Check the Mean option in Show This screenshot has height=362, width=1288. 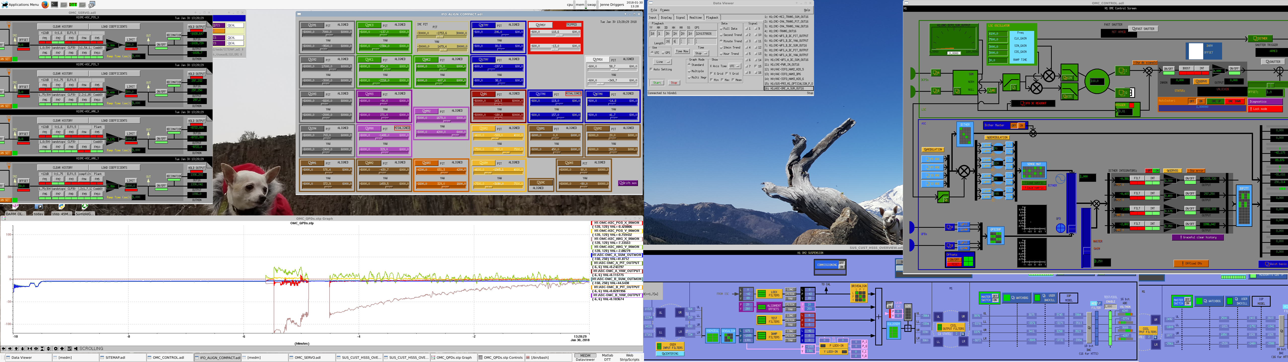tap(737, 80)
